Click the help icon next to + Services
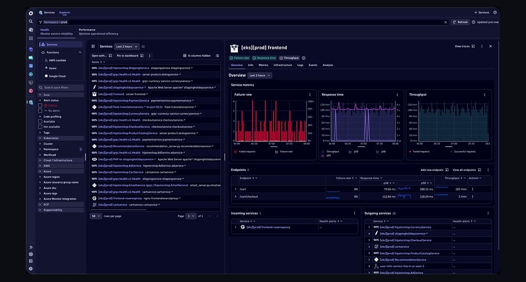This screenshot has width=526, height=282. pos(495,13)
